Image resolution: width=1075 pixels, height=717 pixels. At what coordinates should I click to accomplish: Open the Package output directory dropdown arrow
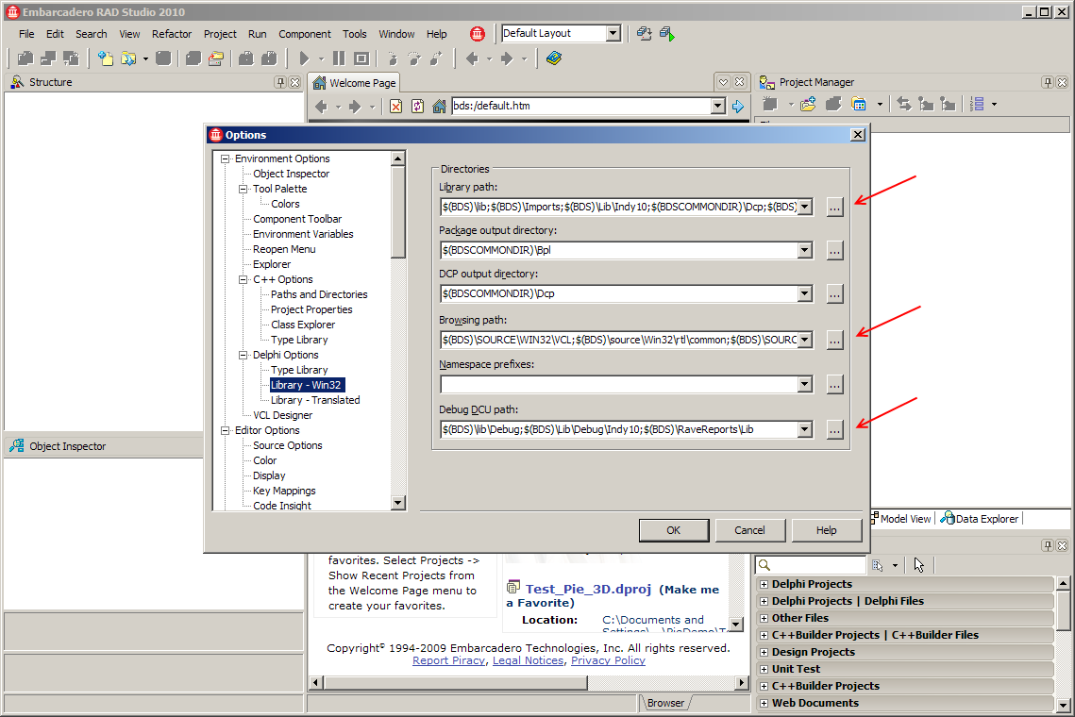pyautogui.click(x=806, y=250)
